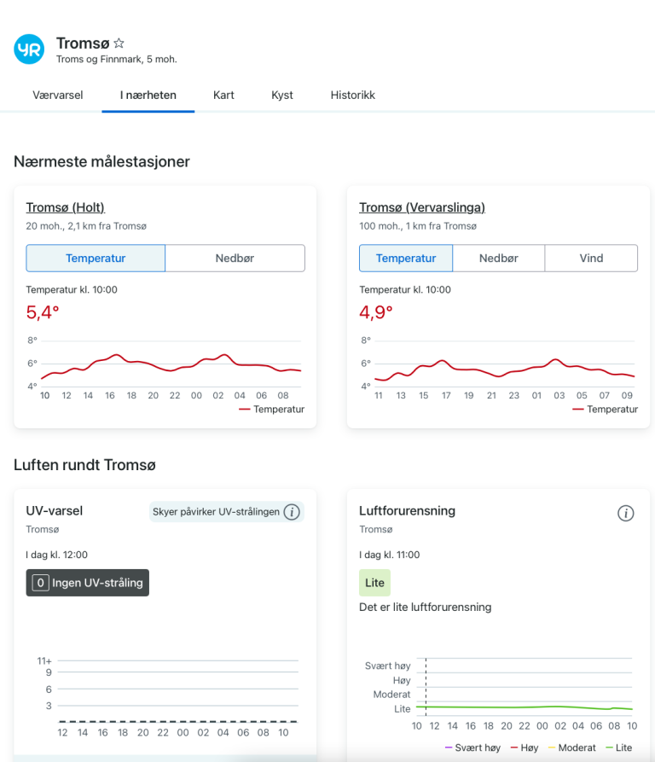The image size is (655, 762).
Task: Click 'Nærmeste målestasjoner' heading
Action: (101, 161)
